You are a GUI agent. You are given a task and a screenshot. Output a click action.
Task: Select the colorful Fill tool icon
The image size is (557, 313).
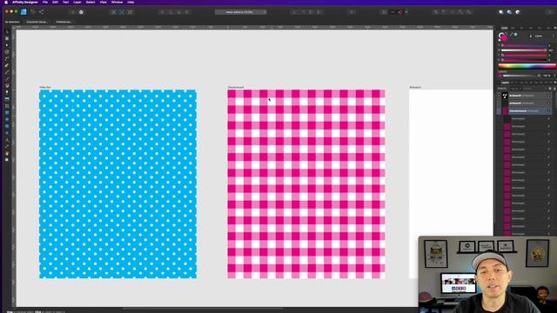pos(7,85)
